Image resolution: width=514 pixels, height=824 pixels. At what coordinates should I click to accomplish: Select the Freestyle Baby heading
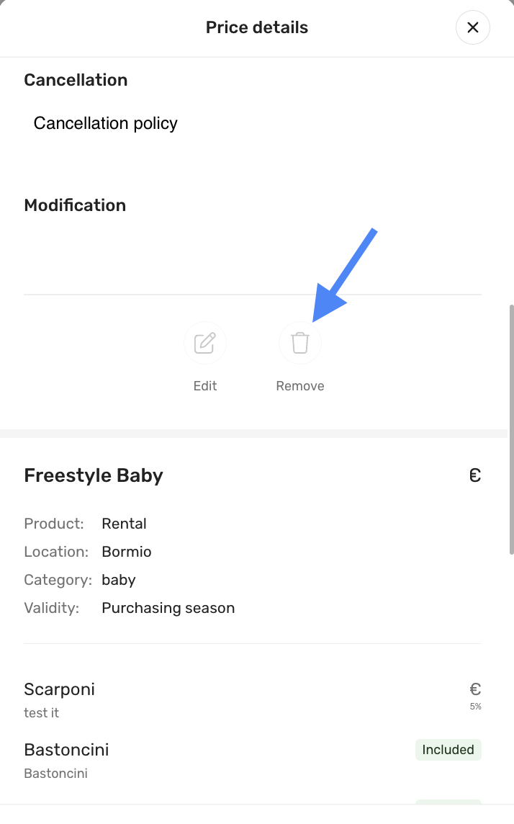[x=94, y=475]
